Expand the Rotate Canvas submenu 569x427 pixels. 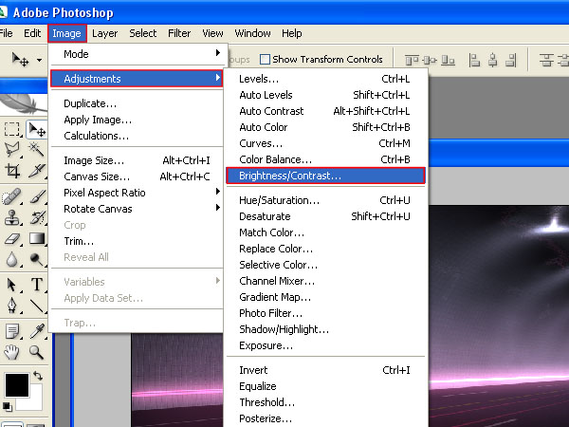tap(139, 209)
